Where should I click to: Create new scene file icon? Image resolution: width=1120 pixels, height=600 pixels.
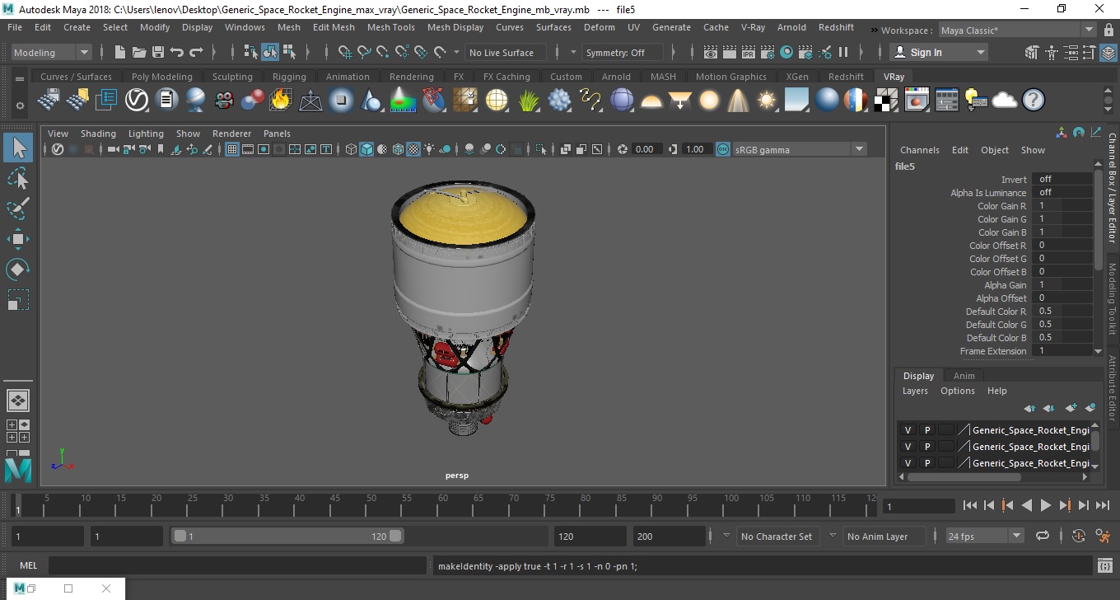click(x=119, y=52)
